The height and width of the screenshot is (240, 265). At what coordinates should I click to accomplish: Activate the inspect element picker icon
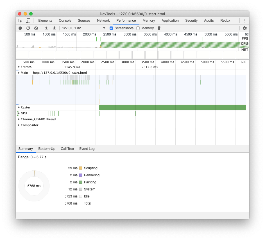tap(21, 21)
